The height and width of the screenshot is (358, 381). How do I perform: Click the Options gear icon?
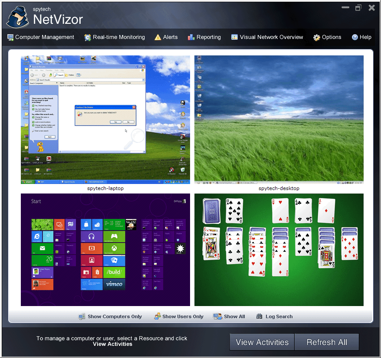[x=316, y=37]
